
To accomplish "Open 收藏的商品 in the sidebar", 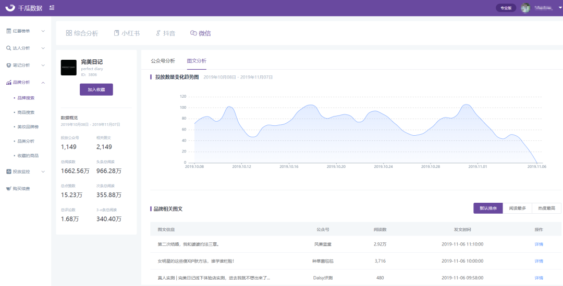I will pyautogui.click(x=28, y=155).
